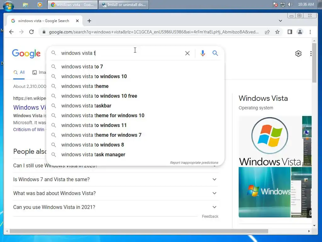Open Install or uninstall taskbar window
Viewport: 322px width, 242px height.
(x=124, y=4)
